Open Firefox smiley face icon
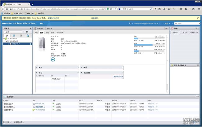Image resolution: width=202 pixels, height=127 pixels. [x=193, y=9]
